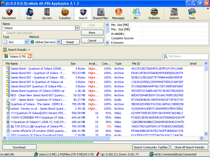Cancel the running search
210x157 pixels.
coord(92,41)
